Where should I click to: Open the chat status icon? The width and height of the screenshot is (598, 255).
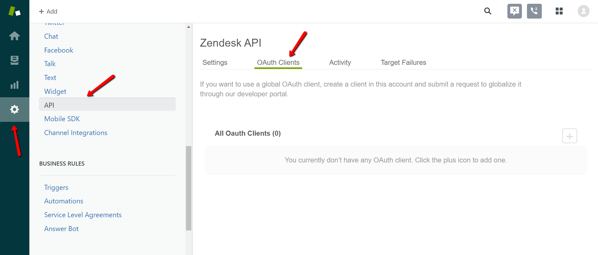pos(515,11)
